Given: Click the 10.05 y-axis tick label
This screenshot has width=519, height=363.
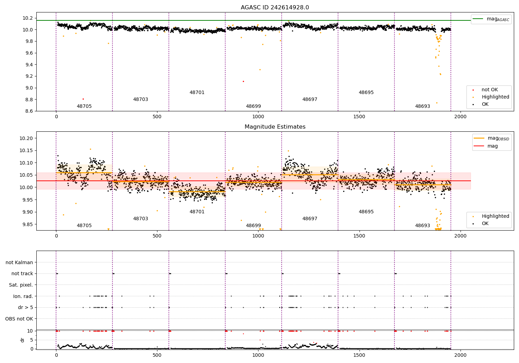Looking at the screenshot, I should tap(27, 175).
